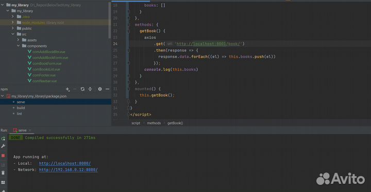This screenshot has height=192, width=371.
Task: Reload npm scripts with the refresh icon
Action: point(82,89)
